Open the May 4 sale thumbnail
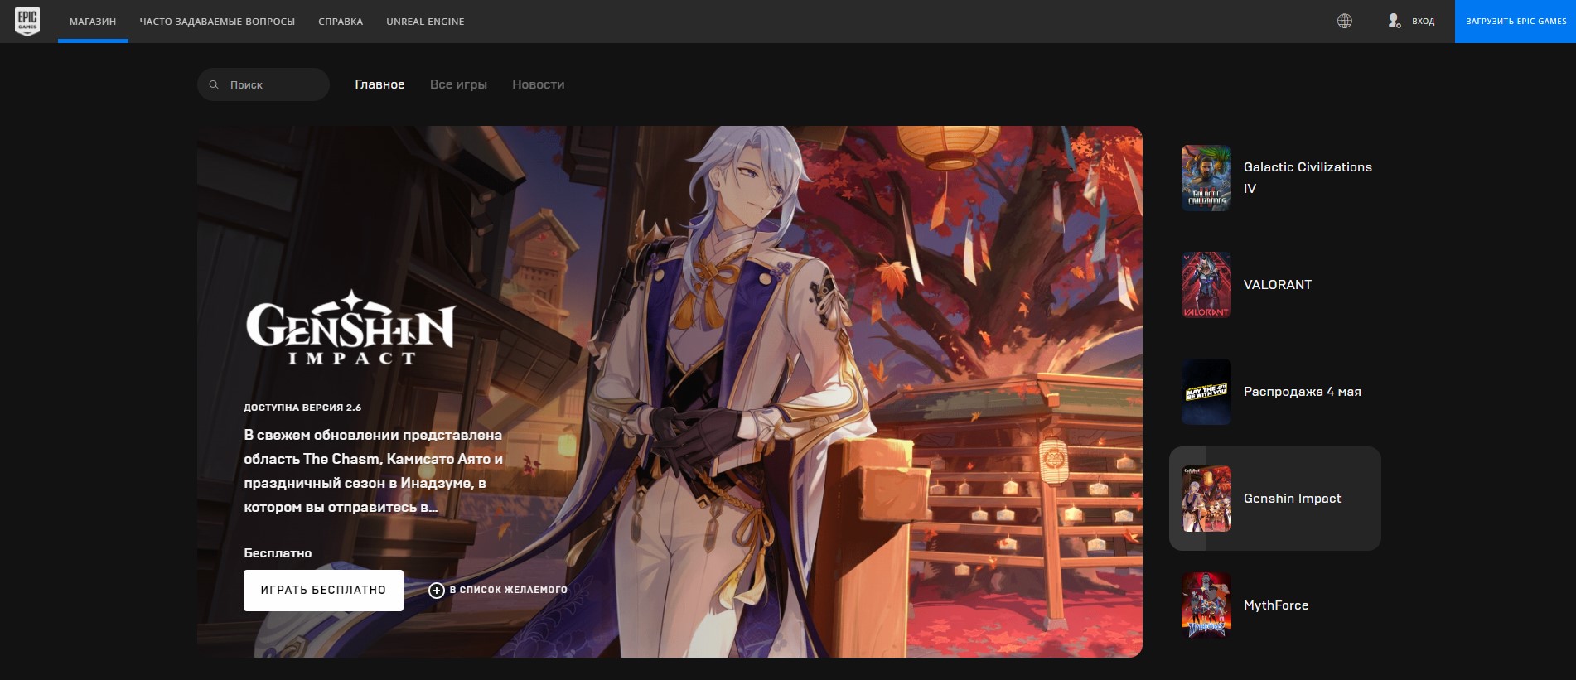The image size is (1576, 680). pos(1206,392)
